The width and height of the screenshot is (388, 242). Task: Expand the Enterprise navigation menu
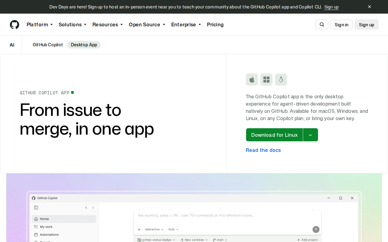pyautogui.click(x=186, y=25)
